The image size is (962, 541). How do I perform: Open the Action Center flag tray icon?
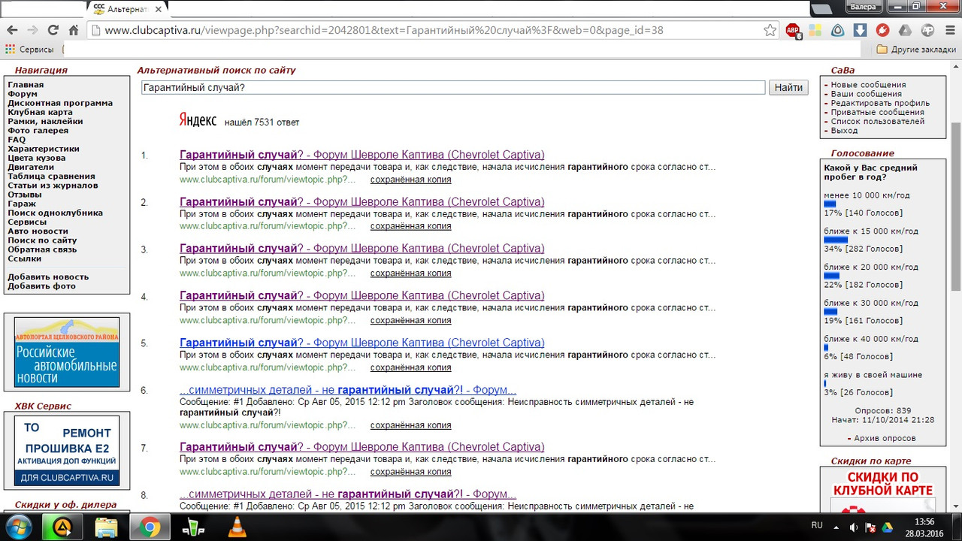click(870, 527)
